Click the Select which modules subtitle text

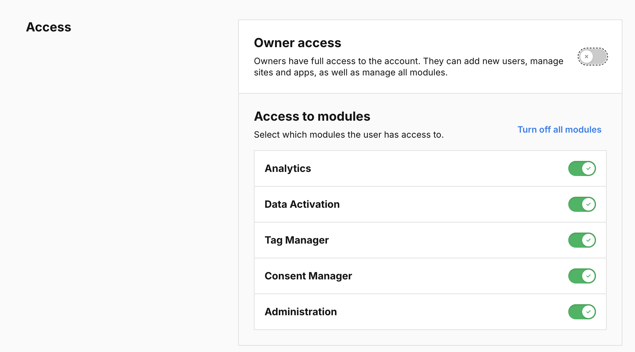click(x=348, y=135)
